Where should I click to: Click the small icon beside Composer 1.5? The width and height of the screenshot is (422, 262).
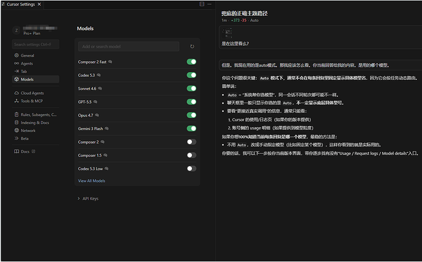[x=105, y=155]
